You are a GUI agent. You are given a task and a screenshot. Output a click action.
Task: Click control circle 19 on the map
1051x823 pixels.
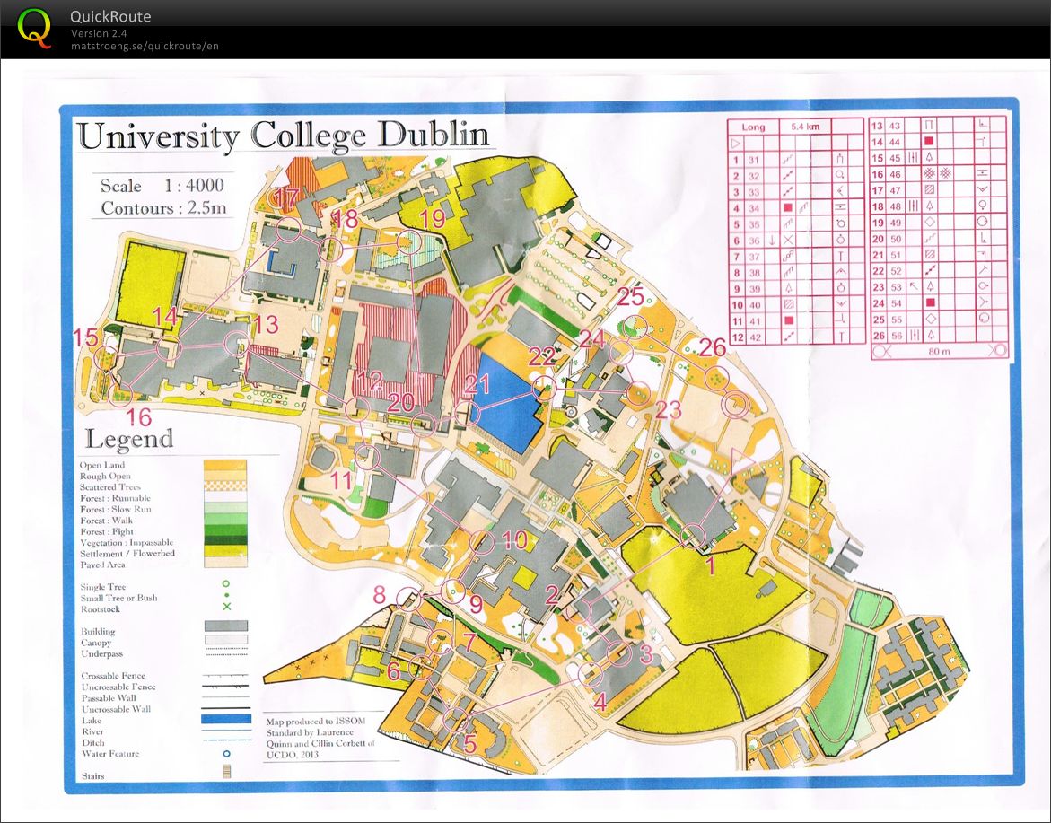tap(408, 242)
